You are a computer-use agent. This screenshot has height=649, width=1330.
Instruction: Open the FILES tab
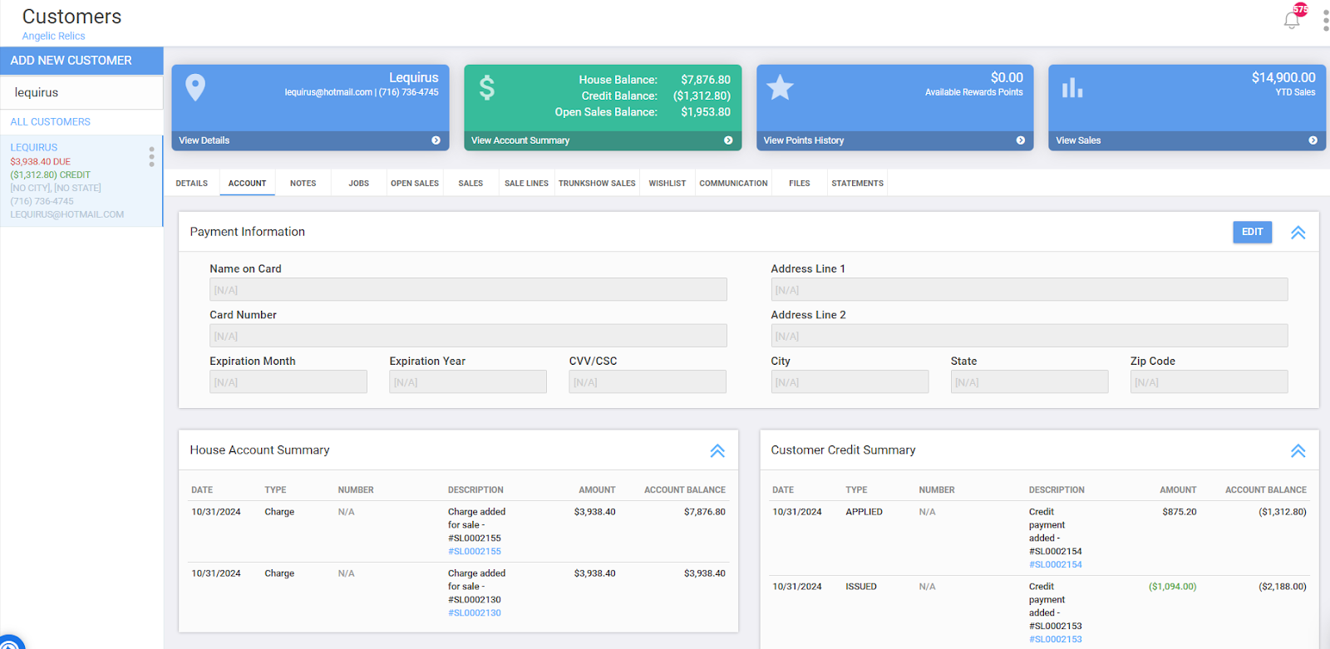click(x=800, y=184)
